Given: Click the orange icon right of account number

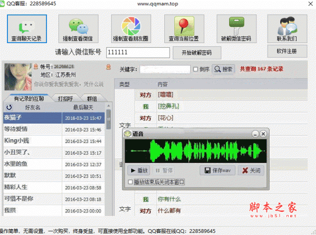Looking at the screenshot, I should pos(108,67).
